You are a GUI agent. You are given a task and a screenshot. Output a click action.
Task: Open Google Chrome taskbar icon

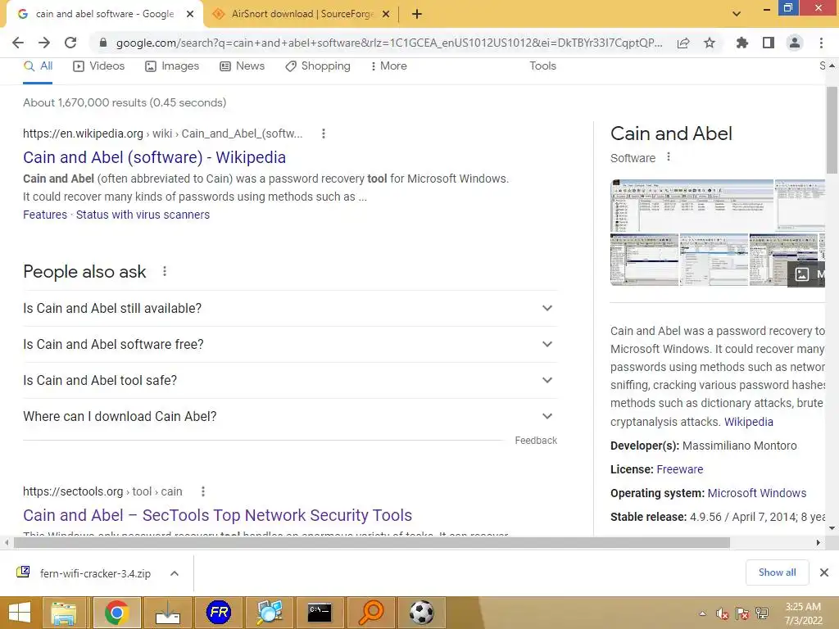click(x=116, y=613)
